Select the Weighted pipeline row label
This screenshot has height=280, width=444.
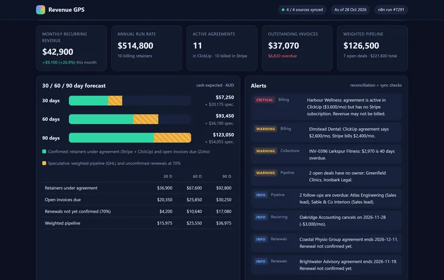(62, 223)
